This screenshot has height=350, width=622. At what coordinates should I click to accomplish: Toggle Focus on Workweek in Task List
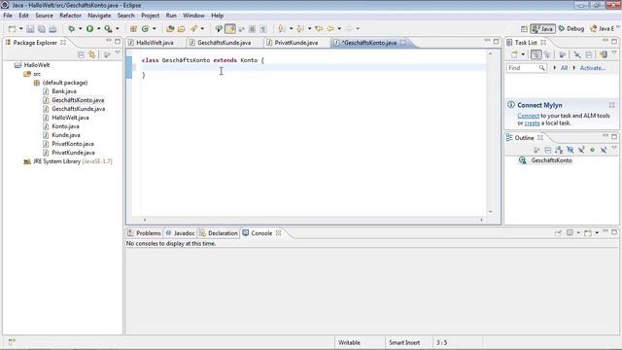tap(562, 54)
